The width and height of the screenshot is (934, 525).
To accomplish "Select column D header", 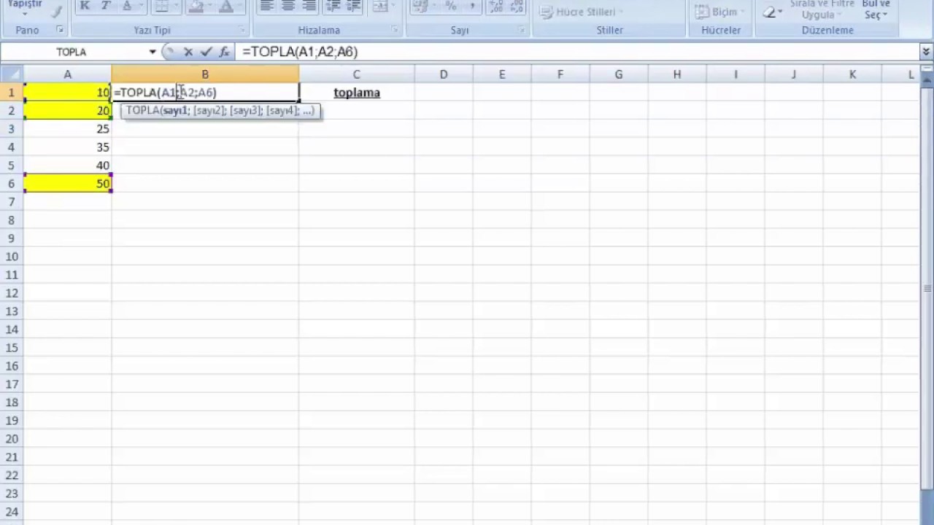I will point(444,74).
